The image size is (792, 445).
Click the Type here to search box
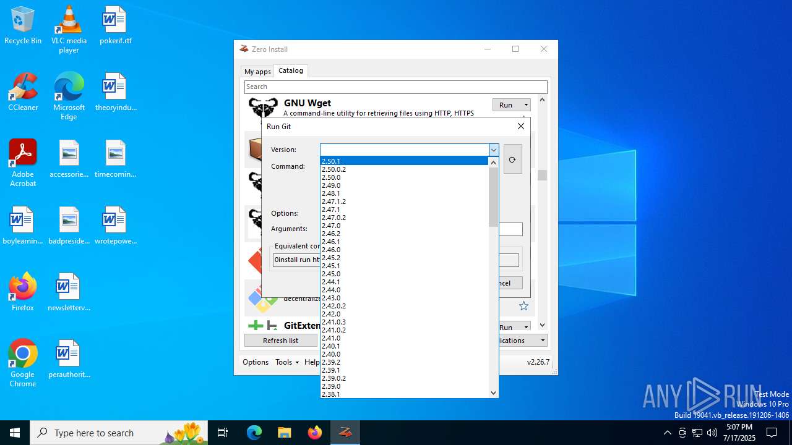[x=119, y=433]
